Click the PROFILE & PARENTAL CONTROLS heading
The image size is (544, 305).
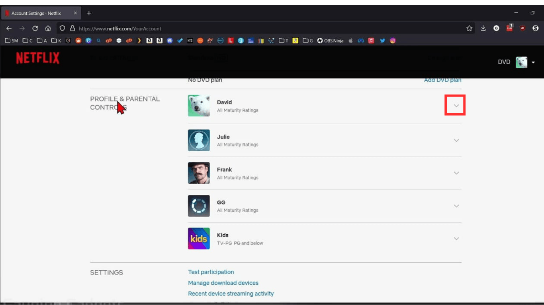click(125, 103)
